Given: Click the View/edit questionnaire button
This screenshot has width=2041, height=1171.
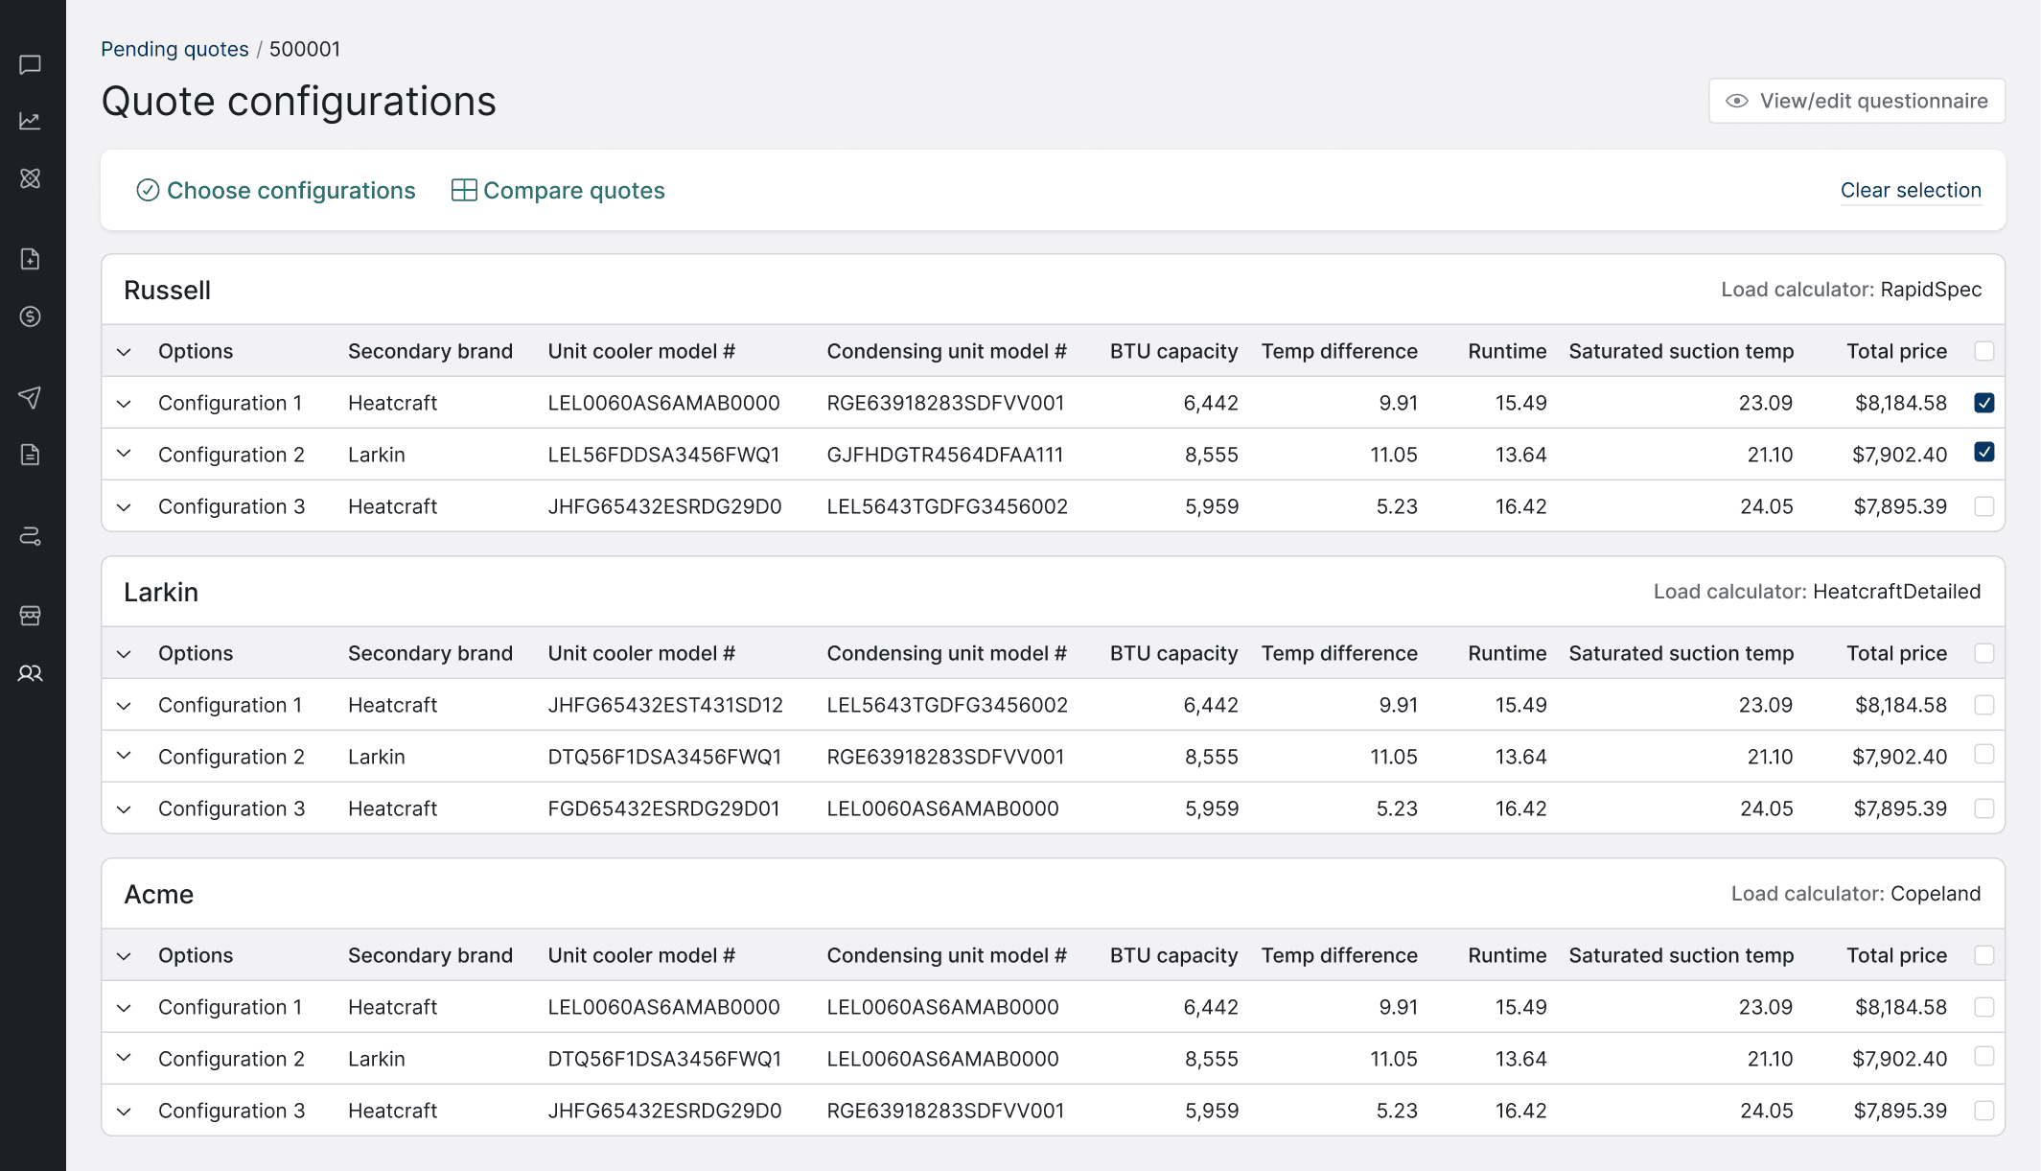Looking at the screenshot, I should [1856, 101].
